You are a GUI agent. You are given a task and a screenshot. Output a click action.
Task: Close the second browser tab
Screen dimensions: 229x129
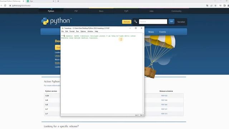53,1
